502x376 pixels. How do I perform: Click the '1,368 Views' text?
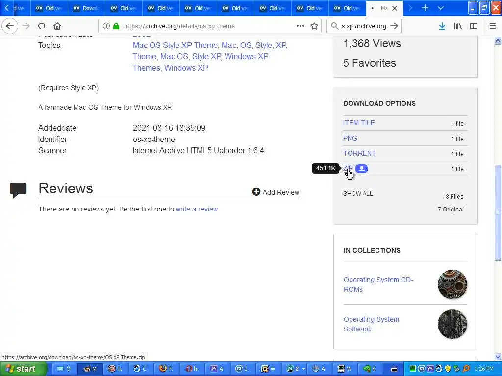click(372, 43)
